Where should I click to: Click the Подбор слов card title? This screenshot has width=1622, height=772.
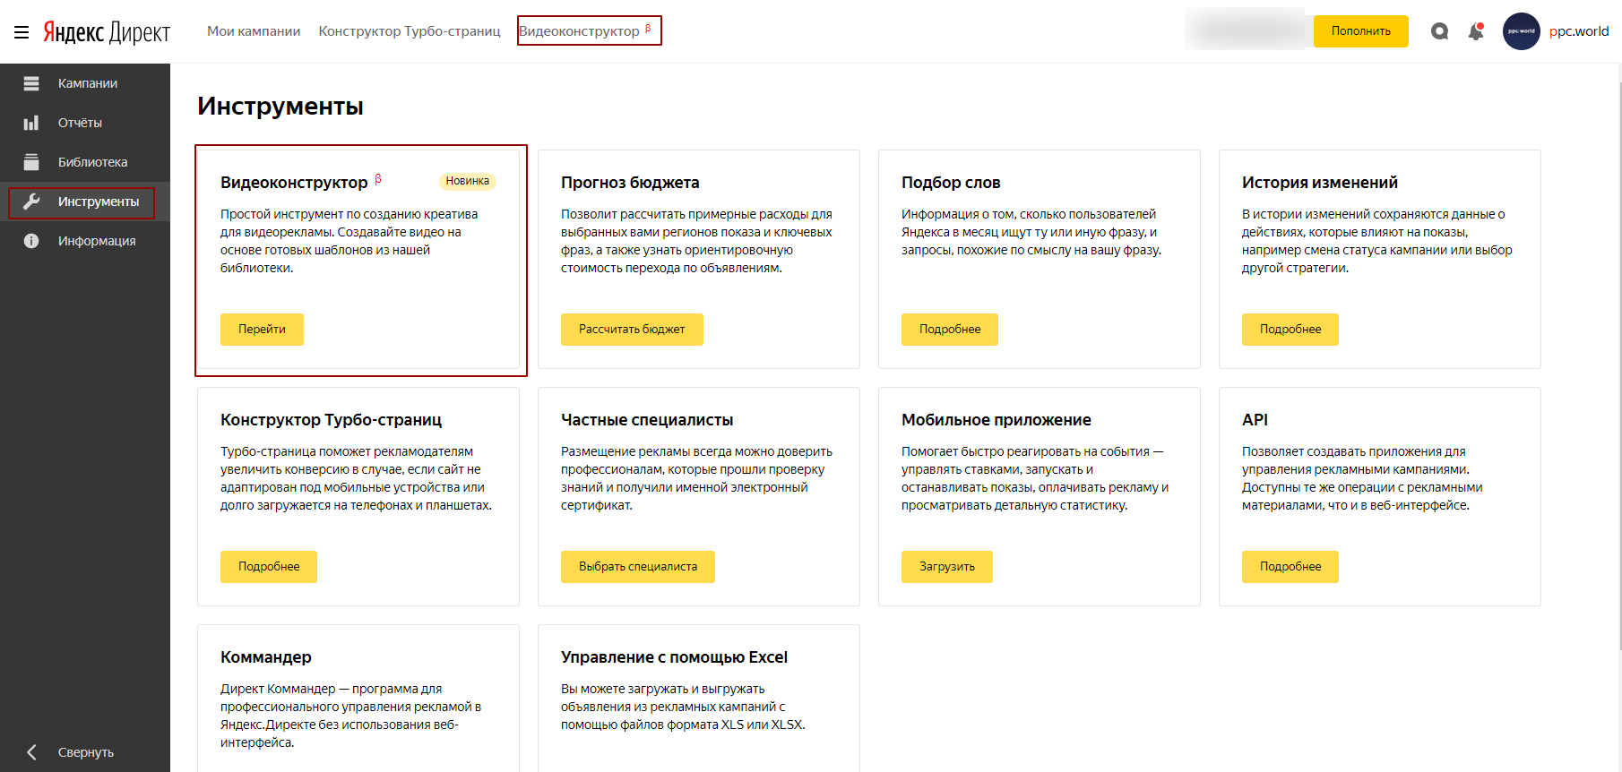951,183
